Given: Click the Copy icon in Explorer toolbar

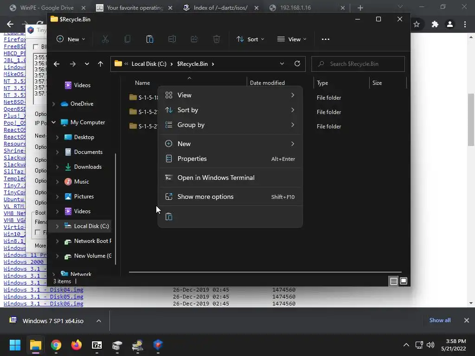Looking at the screenshot, I should click(x=128, y=39).
